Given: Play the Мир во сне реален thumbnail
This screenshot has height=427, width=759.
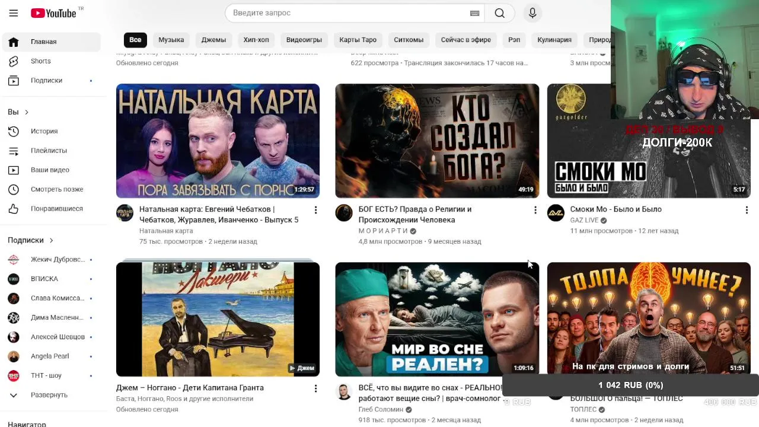Looking at the screenshot, I should 437,319.
